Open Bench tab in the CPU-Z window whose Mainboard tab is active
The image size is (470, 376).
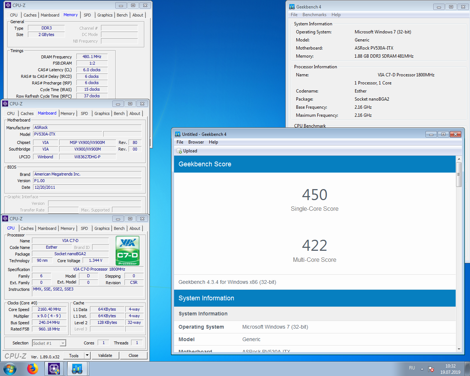coord(119,113)
